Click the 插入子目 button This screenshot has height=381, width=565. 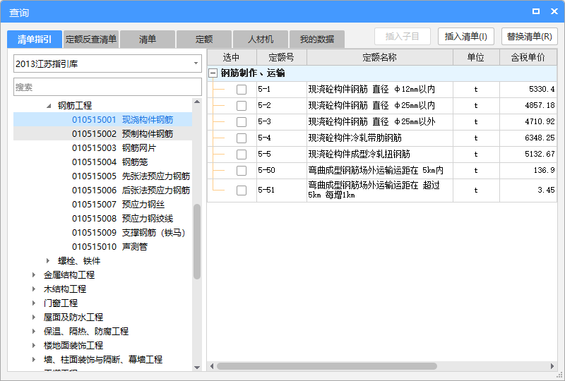point(403,37)
